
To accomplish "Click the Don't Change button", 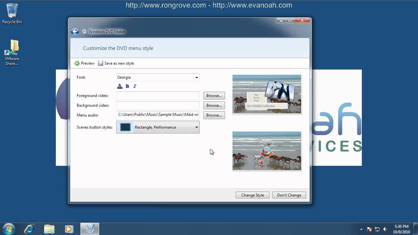I will (289, 195).
